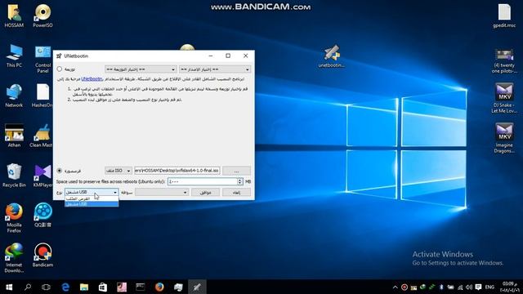Screen dimensions: 523x294
Task: Switch to Firefox on the taskbar
Action: coord(159,287)
